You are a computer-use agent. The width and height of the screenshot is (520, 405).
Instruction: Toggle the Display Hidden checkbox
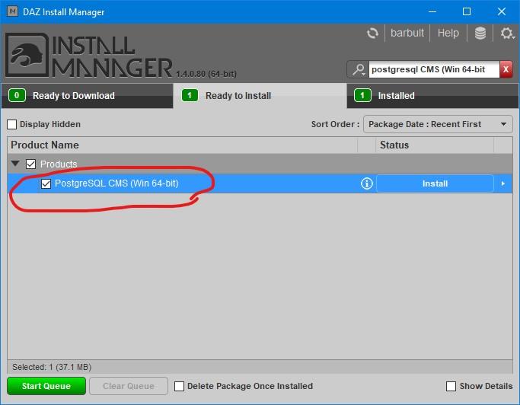[x=12, y=124]
